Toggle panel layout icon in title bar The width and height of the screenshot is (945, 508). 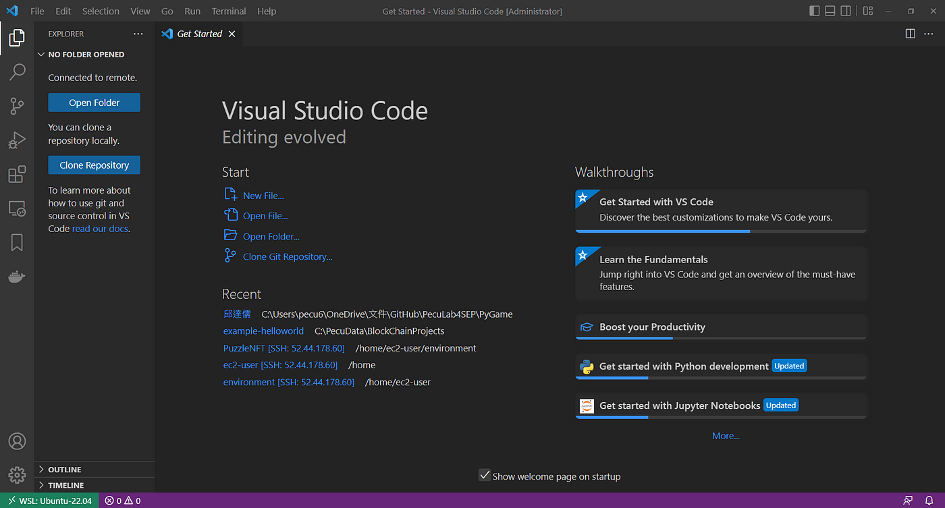830,11
